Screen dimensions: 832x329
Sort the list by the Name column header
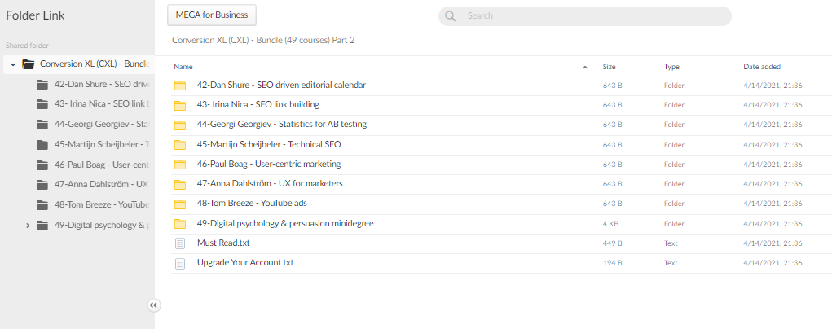coord(183,67)
